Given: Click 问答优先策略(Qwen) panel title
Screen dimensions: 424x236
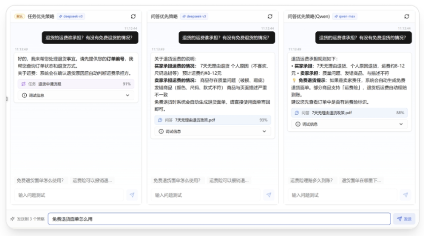Looking at the screenshot, I should 309,16.
